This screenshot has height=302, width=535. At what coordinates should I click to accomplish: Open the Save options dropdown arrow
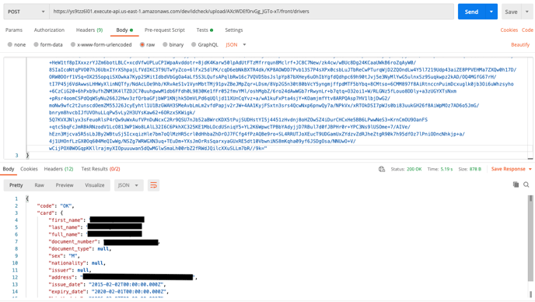click(526, 12)
